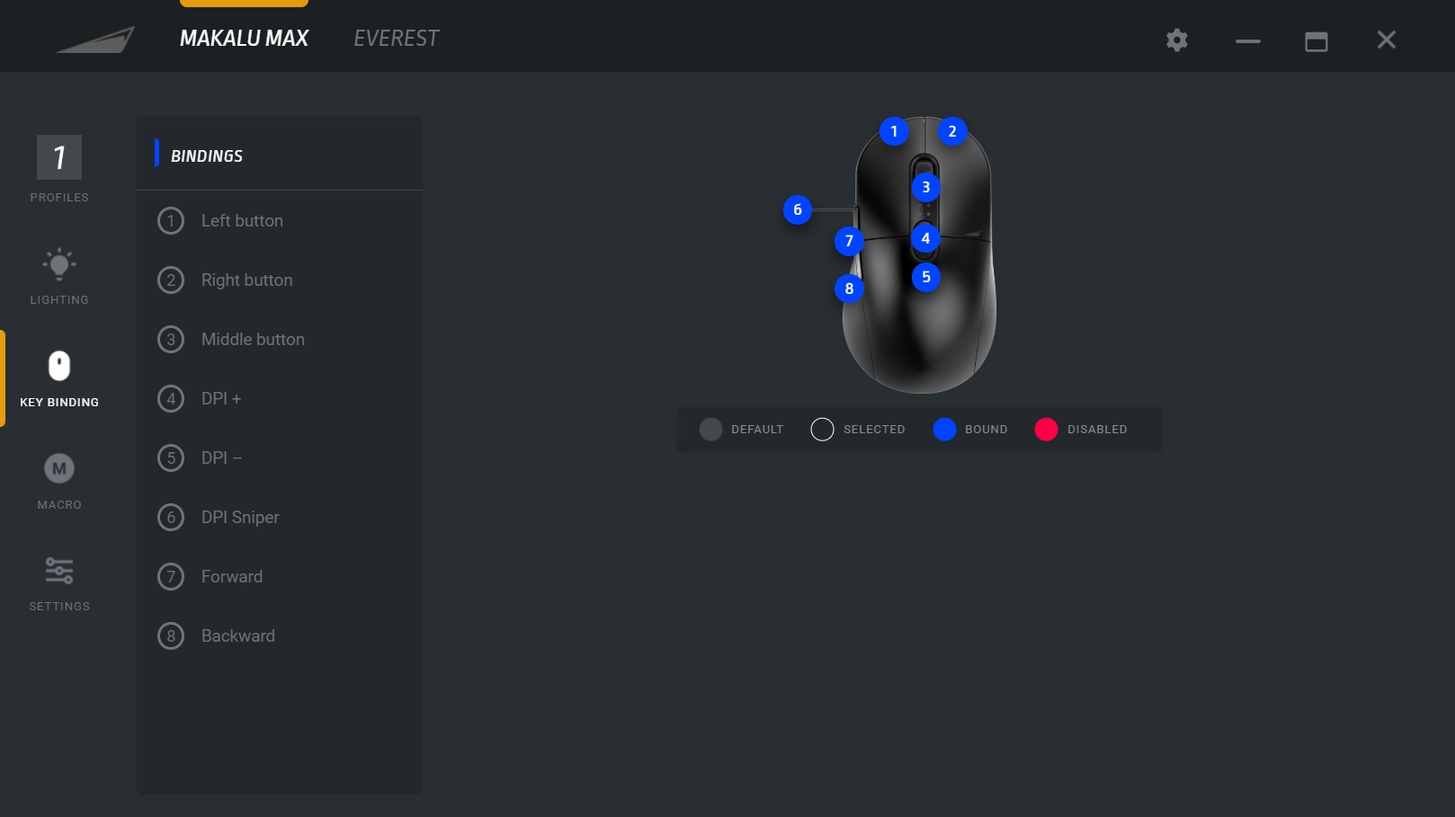Viewport: 1455px width, 817px height.
Task: Select the Forward binding entry
Action: pos(280,576)
